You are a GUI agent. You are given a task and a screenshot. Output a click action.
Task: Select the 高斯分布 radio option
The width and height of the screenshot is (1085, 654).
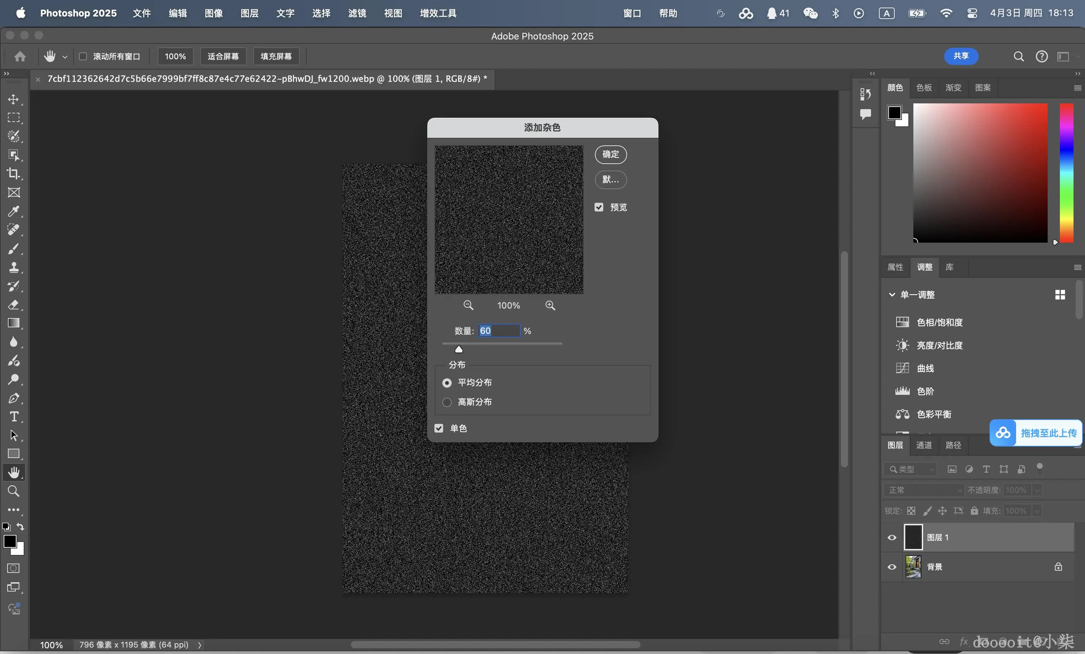[x=447, y=402]
